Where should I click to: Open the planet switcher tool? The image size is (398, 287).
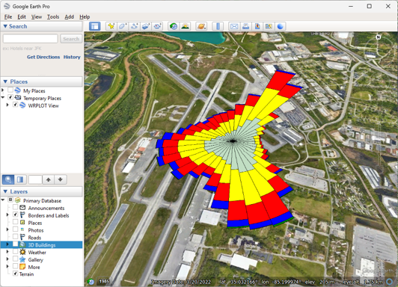pos(201,26)
